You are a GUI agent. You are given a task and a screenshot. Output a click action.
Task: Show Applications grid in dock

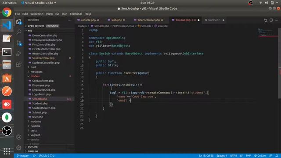pos(7,151)
